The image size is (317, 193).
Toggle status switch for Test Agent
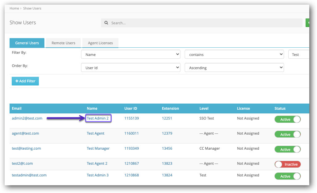287,135
